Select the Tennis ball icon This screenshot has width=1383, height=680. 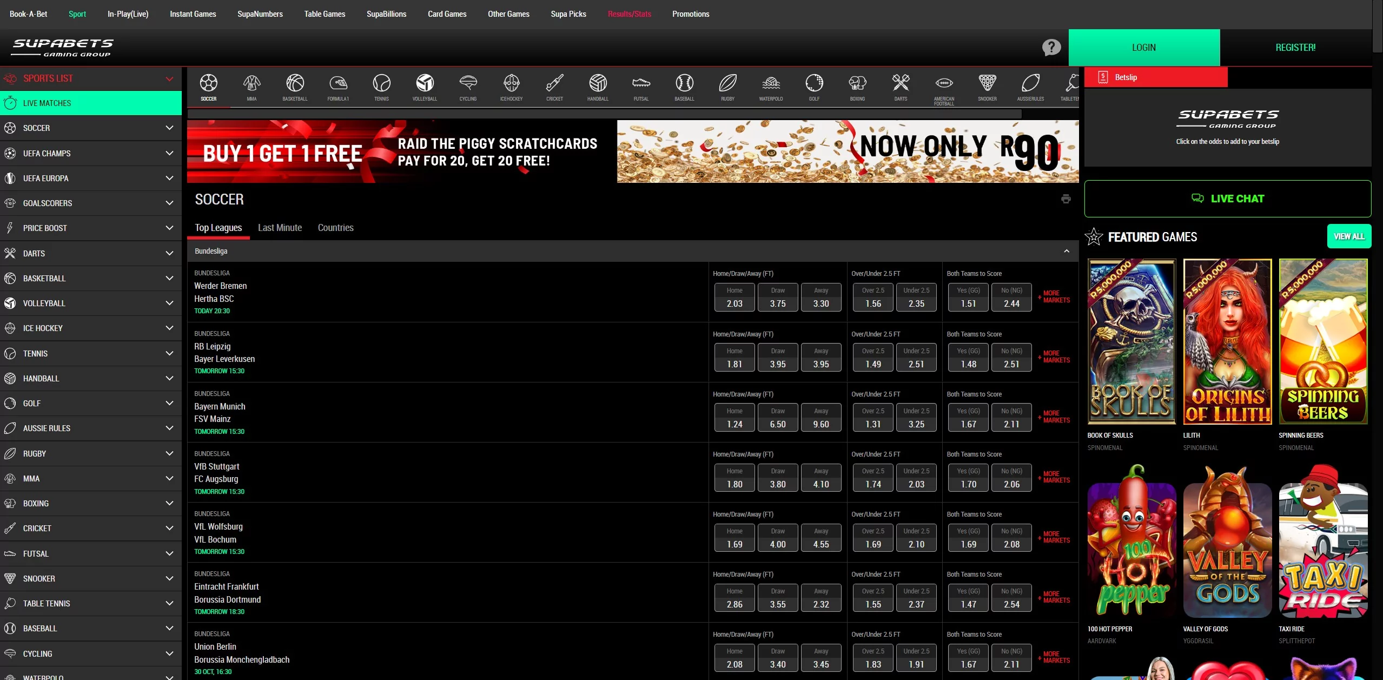pos(381,83)
